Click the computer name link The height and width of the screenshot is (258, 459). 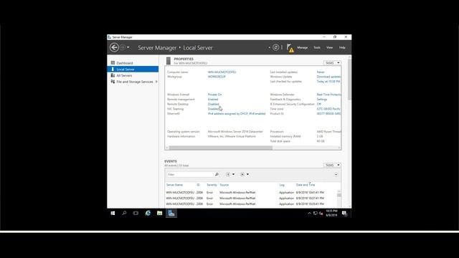(222, 72)
